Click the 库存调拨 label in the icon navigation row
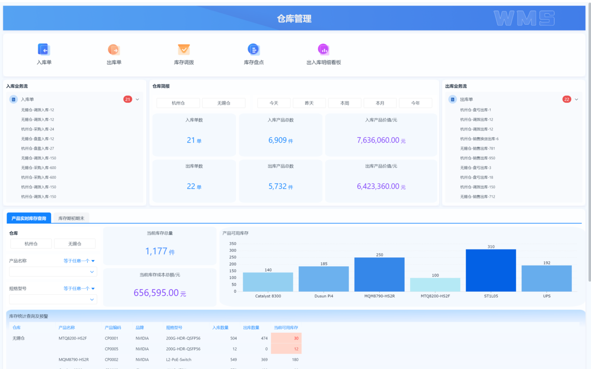This screenshot has height=369, width=591. click(x=184, y=62)
